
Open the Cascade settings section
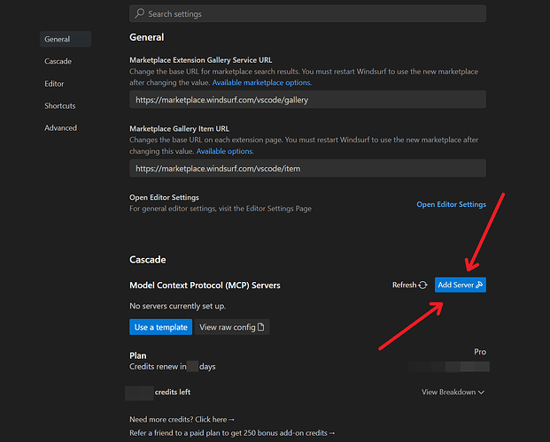(58, 61)
